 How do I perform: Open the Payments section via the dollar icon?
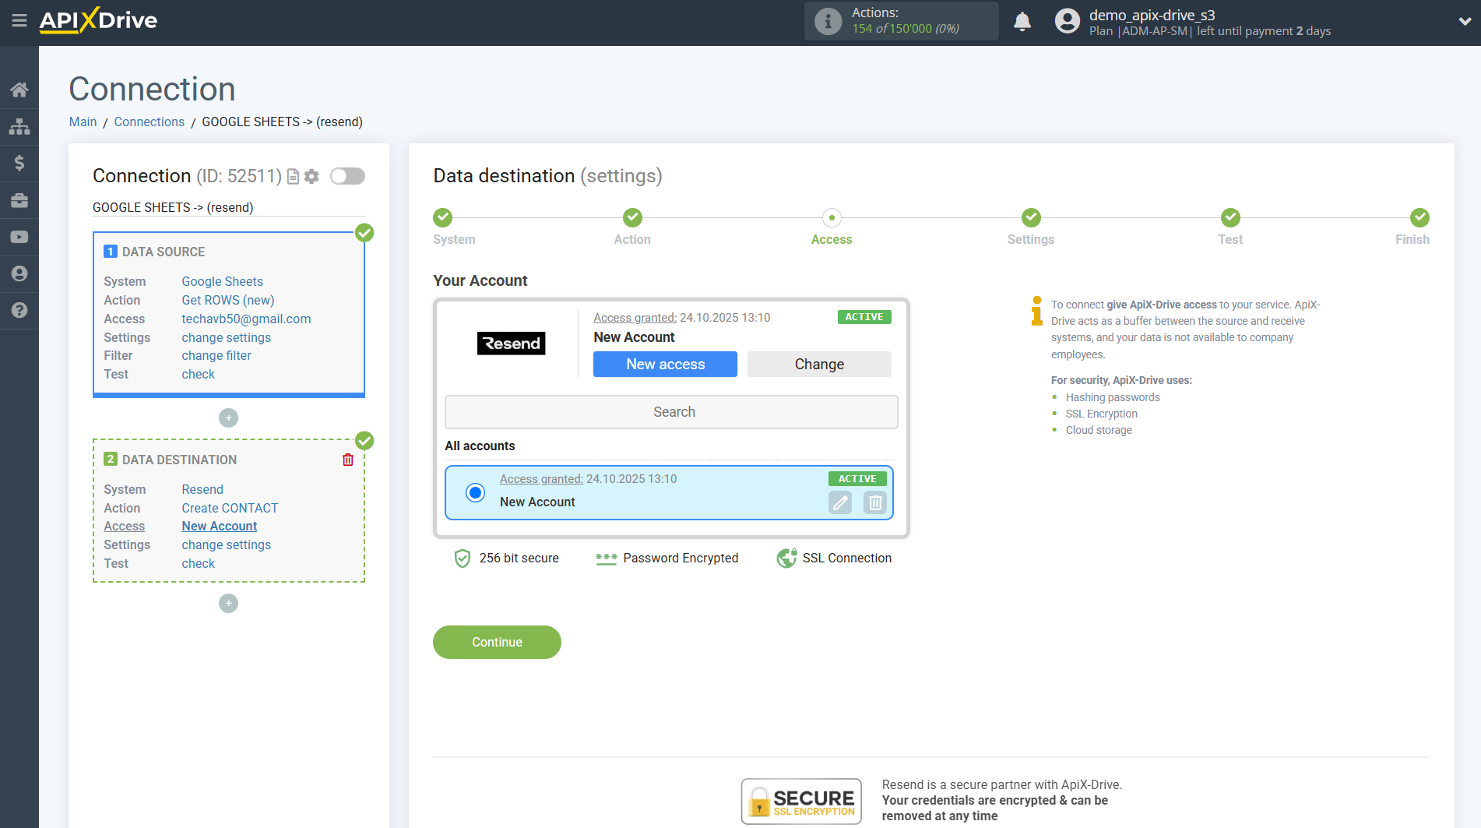pos(19,163)
